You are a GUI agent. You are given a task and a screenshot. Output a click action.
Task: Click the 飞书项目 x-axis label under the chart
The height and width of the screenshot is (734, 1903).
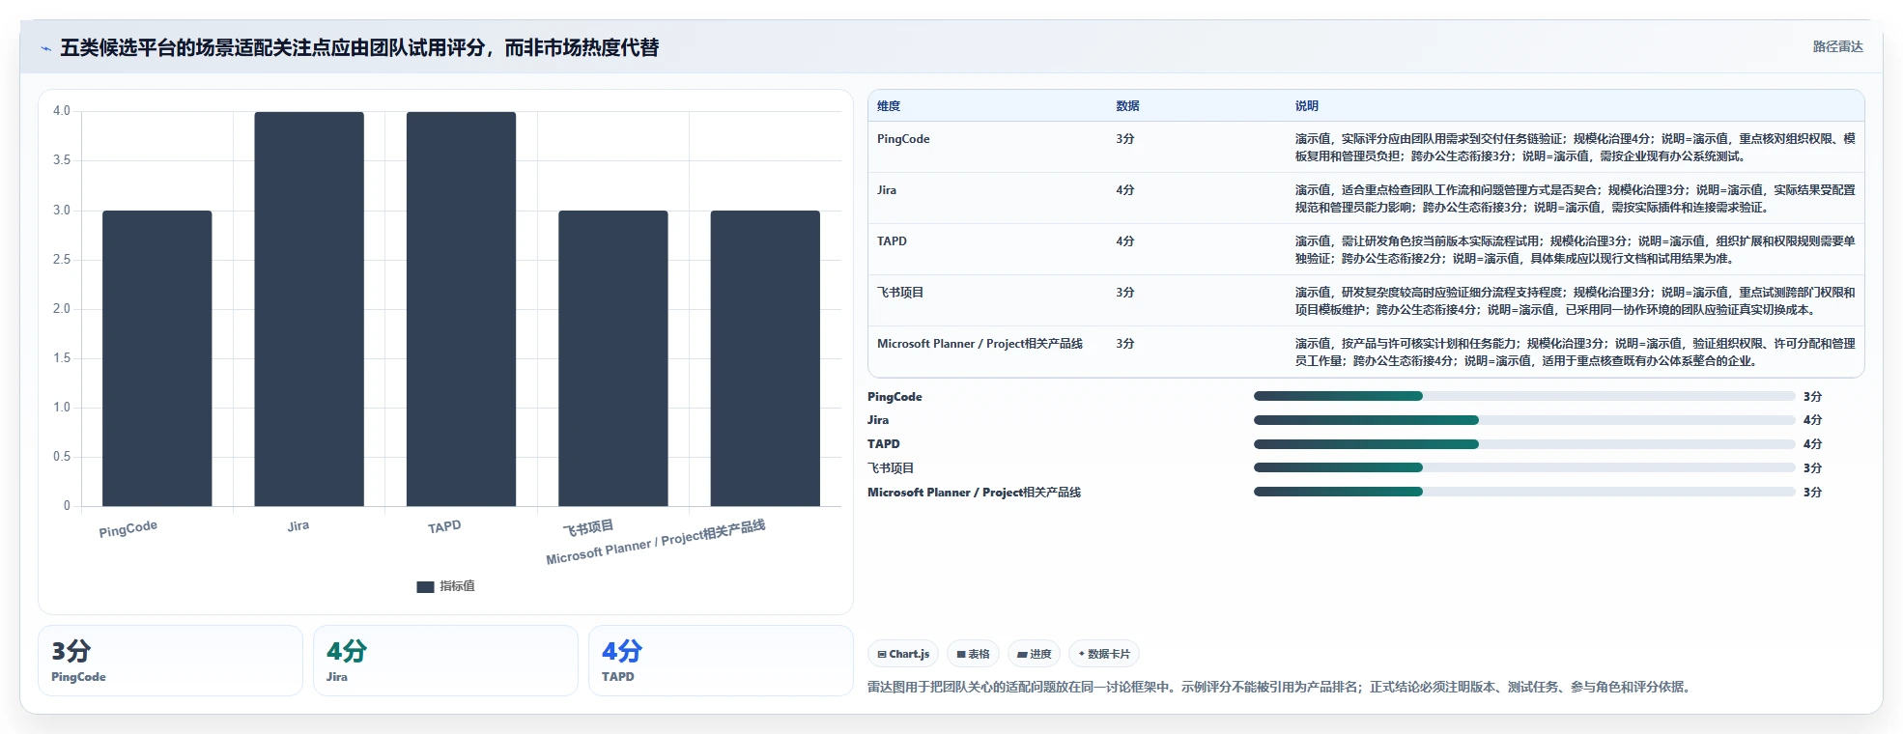[x=588, y=528]
